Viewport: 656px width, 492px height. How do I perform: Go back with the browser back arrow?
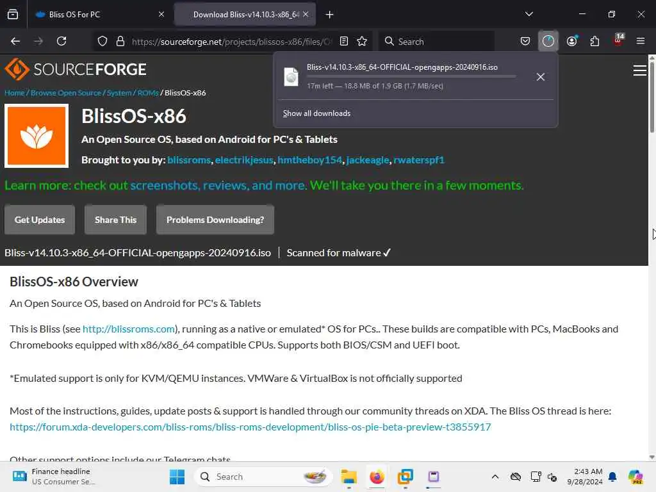(x=15, y=41)
